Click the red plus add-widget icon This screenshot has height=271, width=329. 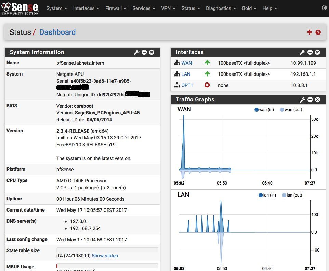(309, 32)
